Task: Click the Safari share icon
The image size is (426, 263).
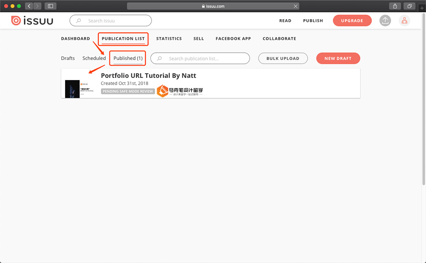Action: (x=395, y=6)
